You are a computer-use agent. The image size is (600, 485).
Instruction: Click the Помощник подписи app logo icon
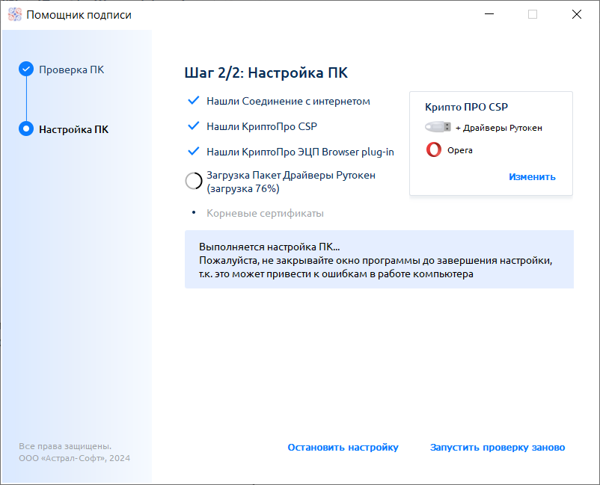pyautogui.click(x=15, y=14)
